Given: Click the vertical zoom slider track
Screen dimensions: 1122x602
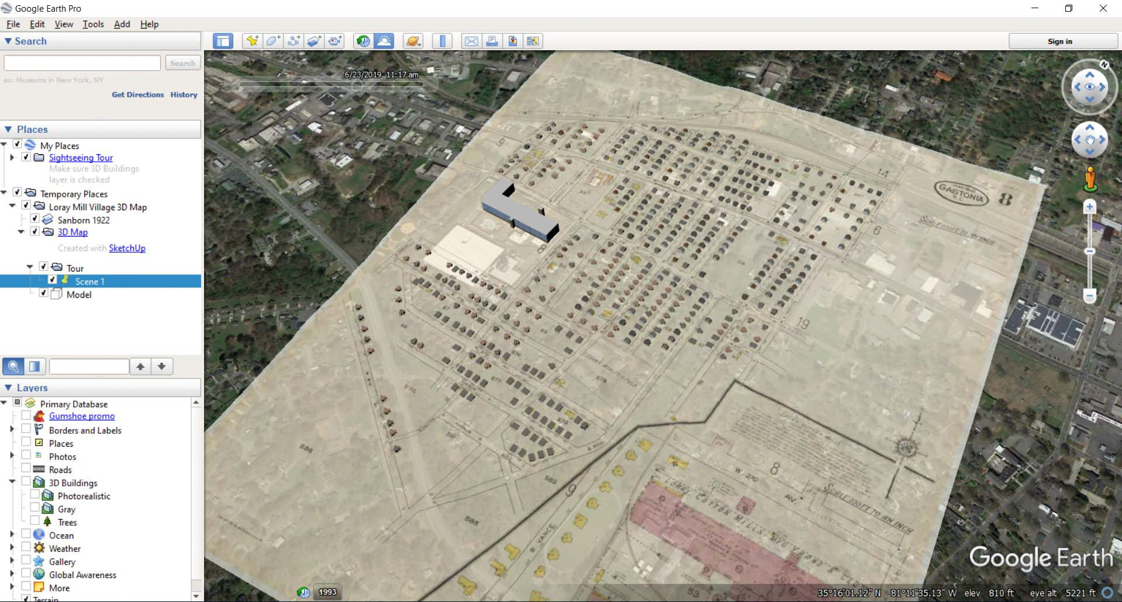Looking at the screenshot, I should point(1089,251).
